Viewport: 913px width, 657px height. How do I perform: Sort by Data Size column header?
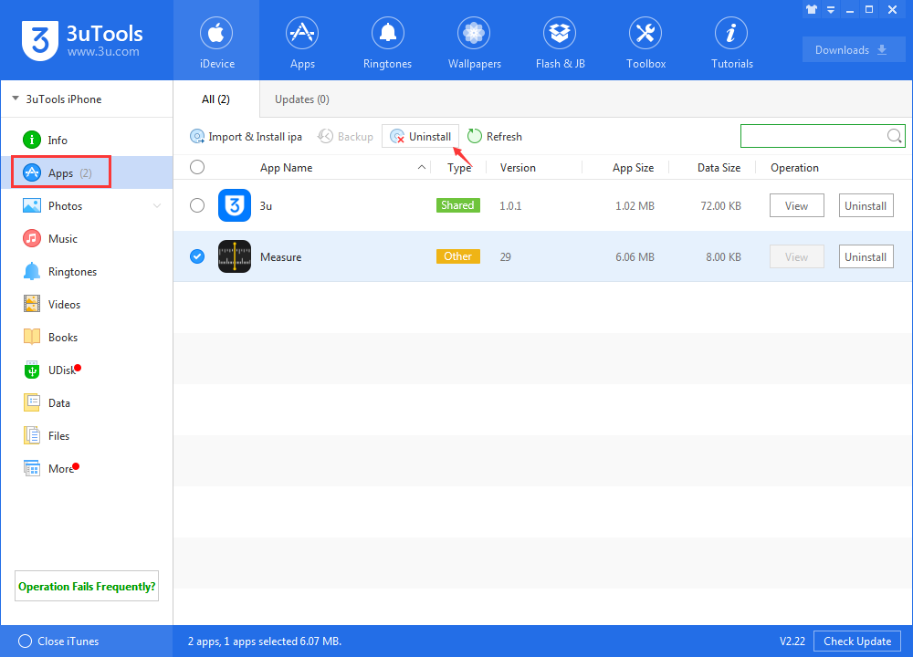pos(719,168)
